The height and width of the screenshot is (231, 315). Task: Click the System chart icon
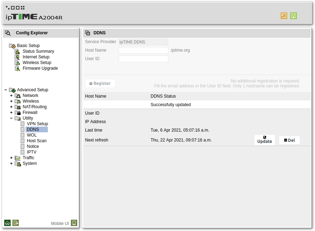[x=18, y=164]
